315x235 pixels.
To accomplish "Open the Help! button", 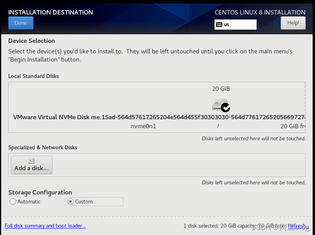I will pyautogui.click(x=293, y=23).
